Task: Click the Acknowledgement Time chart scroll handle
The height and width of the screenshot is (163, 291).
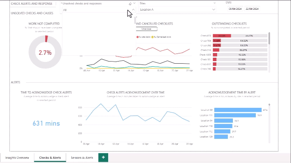Action: 269,105
